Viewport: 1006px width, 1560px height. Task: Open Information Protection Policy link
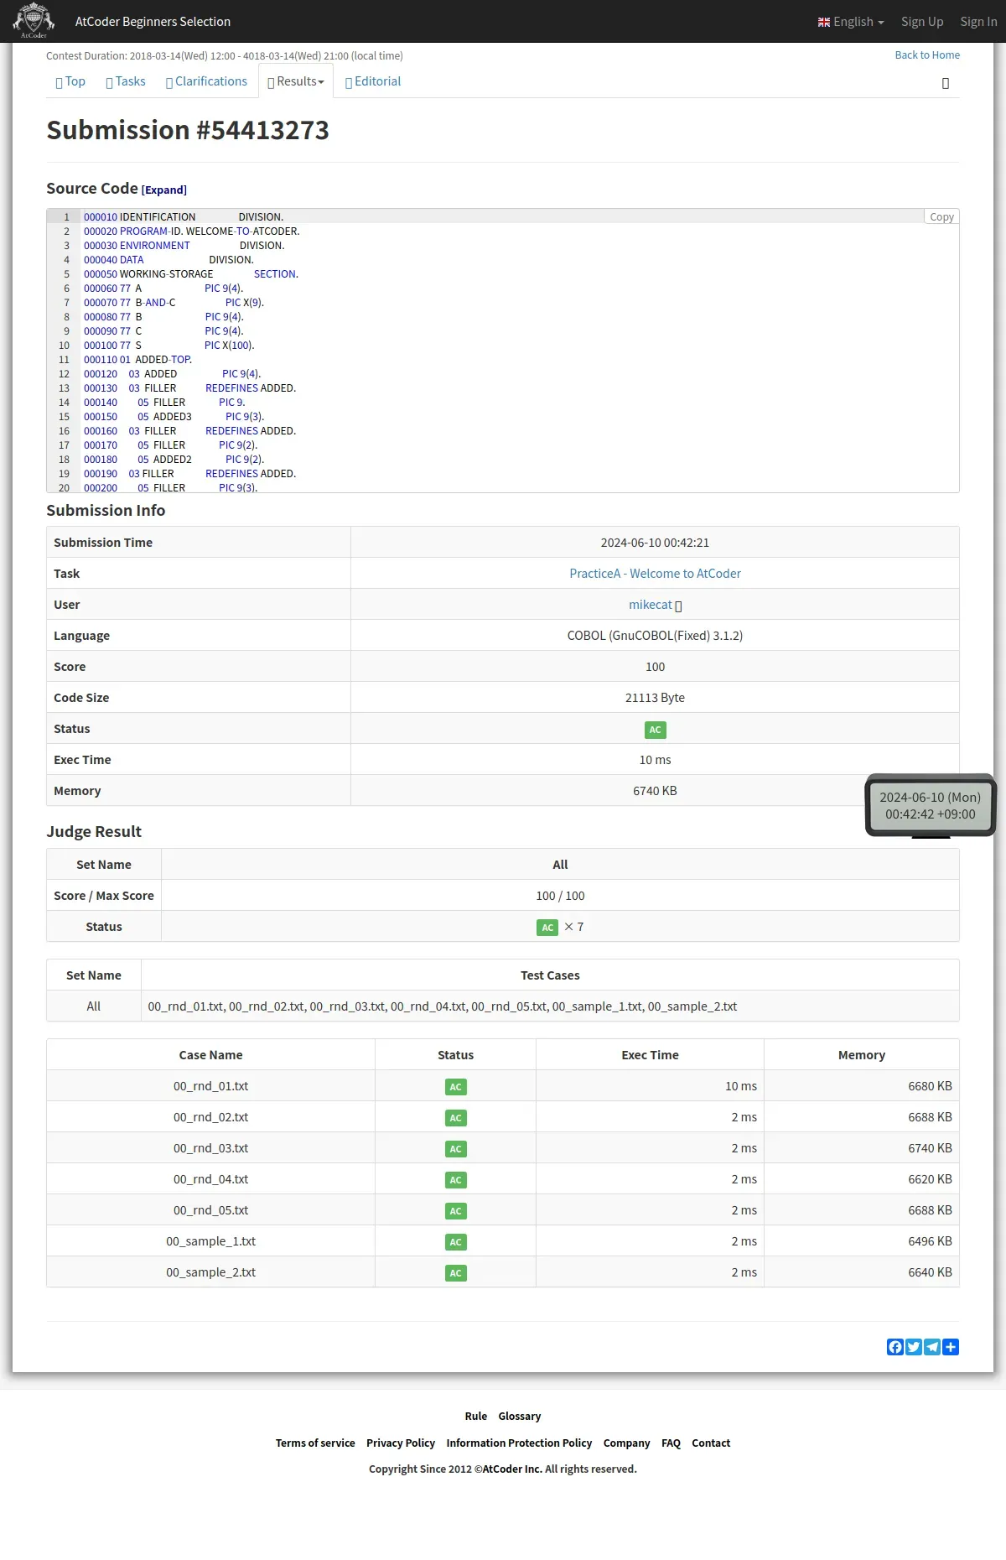click(519, 1443)
